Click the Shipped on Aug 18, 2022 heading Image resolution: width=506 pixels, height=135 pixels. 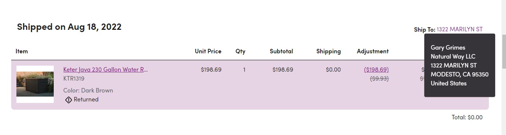coord(69,27)
